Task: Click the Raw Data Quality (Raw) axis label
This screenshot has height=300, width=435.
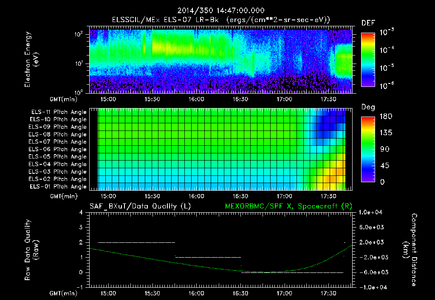Action: pos(31,250)
